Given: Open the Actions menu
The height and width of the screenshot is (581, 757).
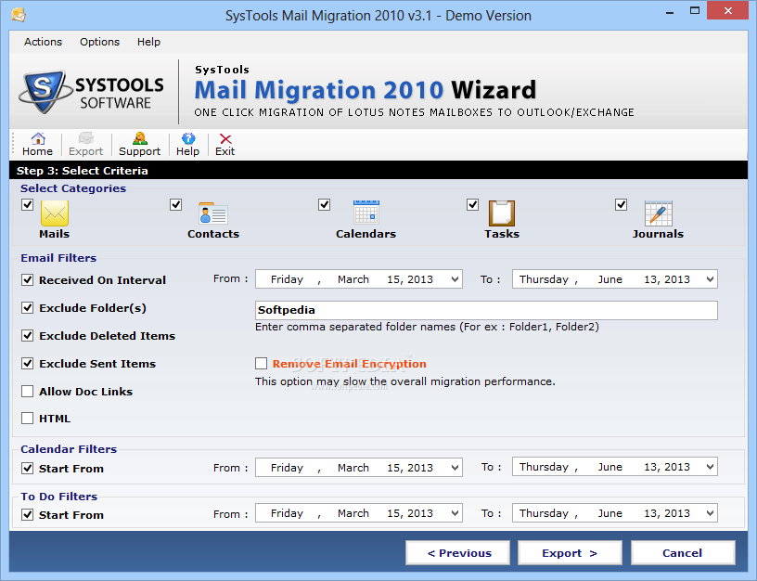Looking at the screenshot, I should (x=43, y=42).
